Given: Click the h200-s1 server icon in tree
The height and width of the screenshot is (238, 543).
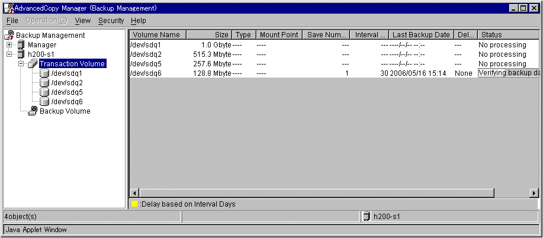Looking at the screenshot, I should (21, 54).
